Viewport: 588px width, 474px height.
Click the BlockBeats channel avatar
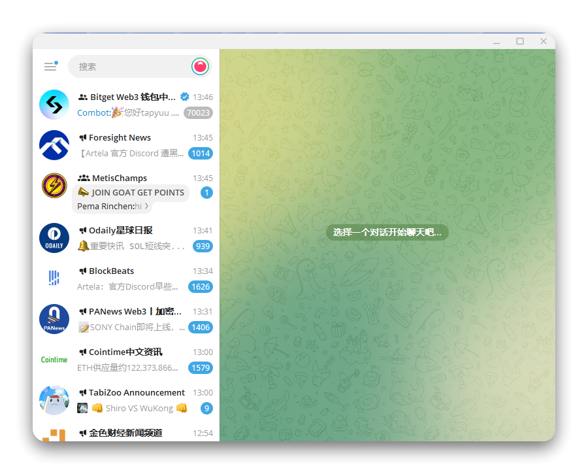click(54, 279)
